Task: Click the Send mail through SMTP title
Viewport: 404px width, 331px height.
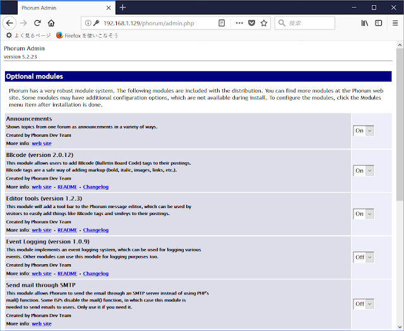Action: 40,285
